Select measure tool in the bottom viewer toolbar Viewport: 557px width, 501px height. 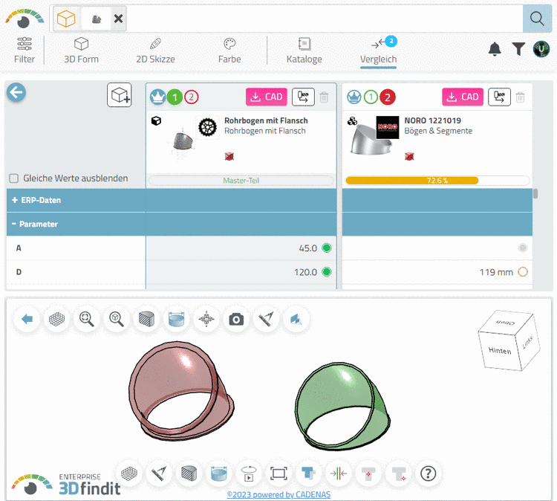pos(159,473)
